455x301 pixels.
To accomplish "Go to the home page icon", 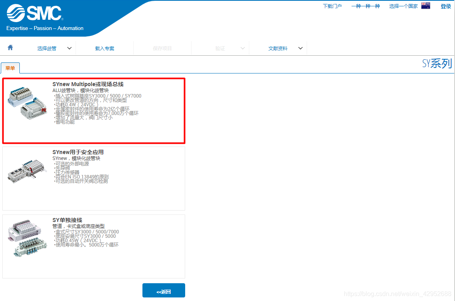I will (10, 47).
